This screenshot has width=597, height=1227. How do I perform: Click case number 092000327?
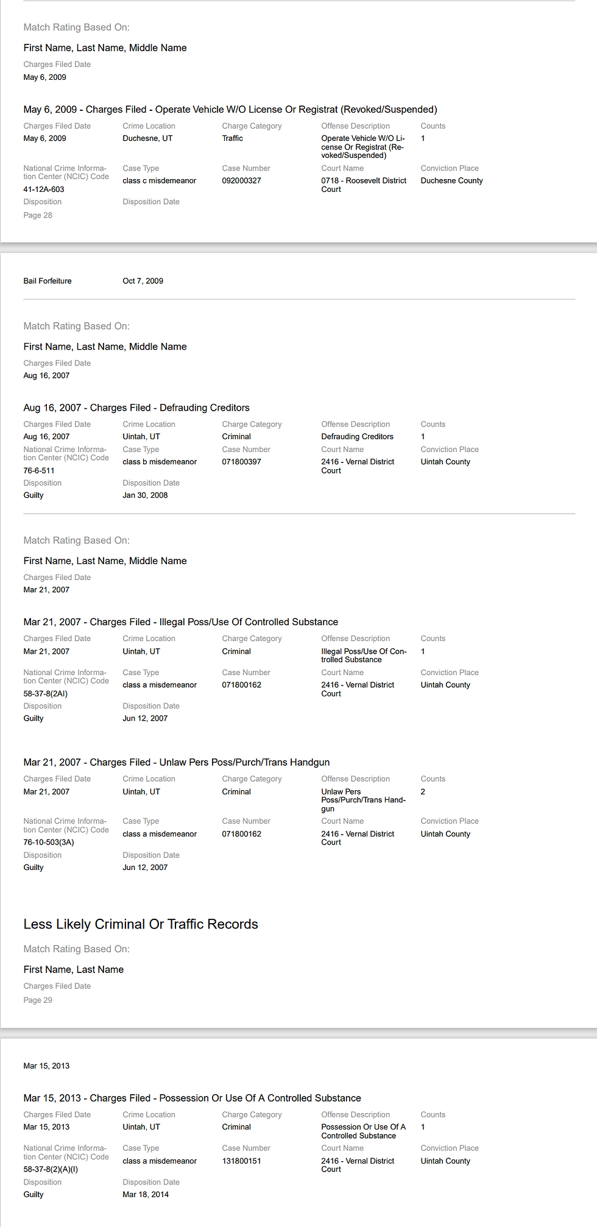[x=241, y=181]
